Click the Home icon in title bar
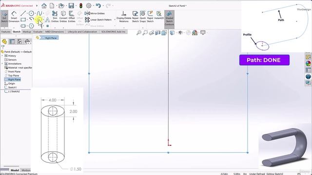The width and height of the screenshot is (312, 175). [x=44, y=6]
